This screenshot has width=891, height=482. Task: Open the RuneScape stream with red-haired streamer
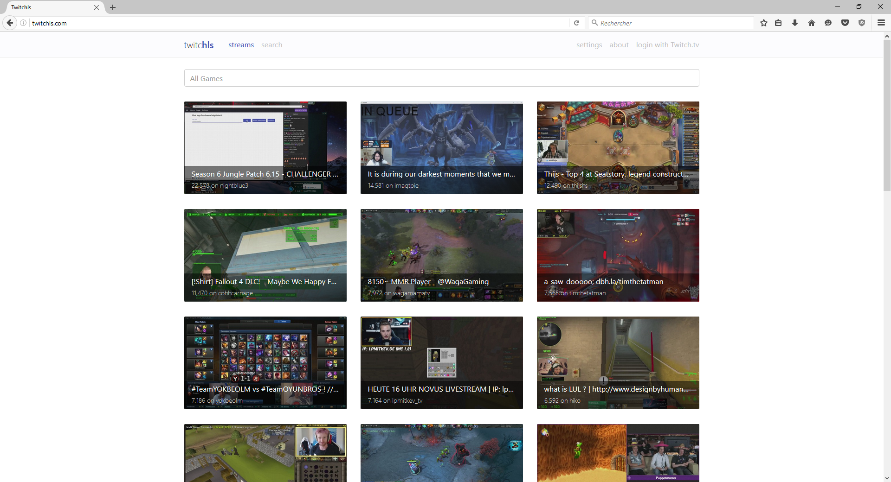pos(265,453)
